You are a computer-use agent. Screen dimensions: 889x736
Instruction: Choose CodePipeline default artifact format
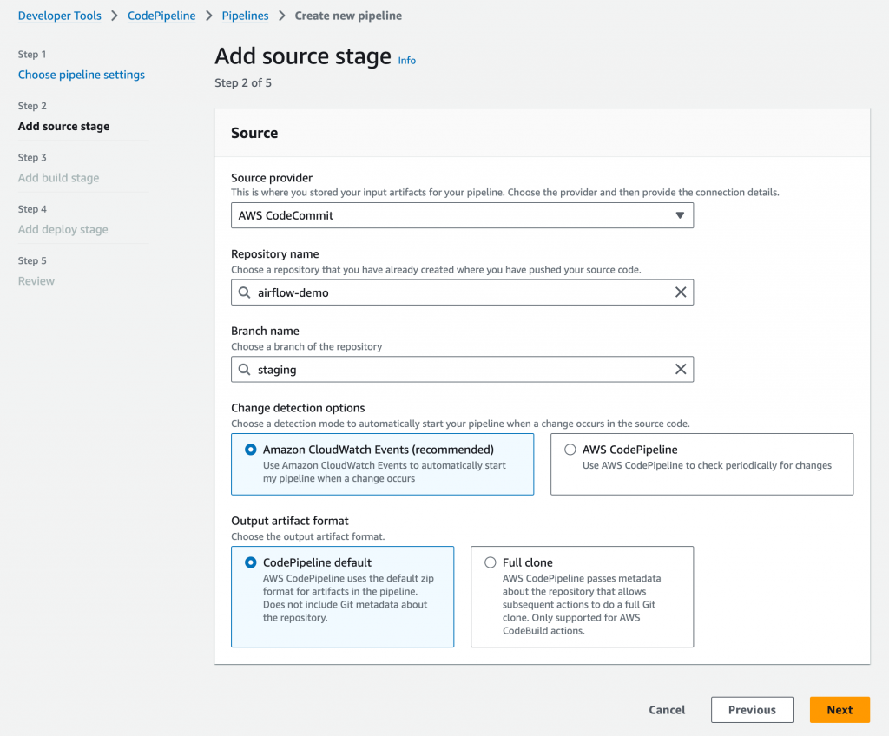251,562
